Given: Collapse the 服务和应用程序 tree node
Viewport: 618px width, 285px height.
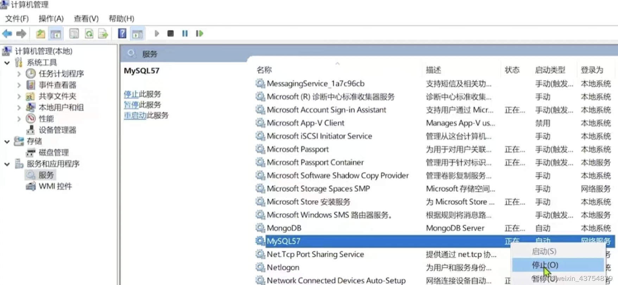Looking at the screenshot, I should click(7, 164).
